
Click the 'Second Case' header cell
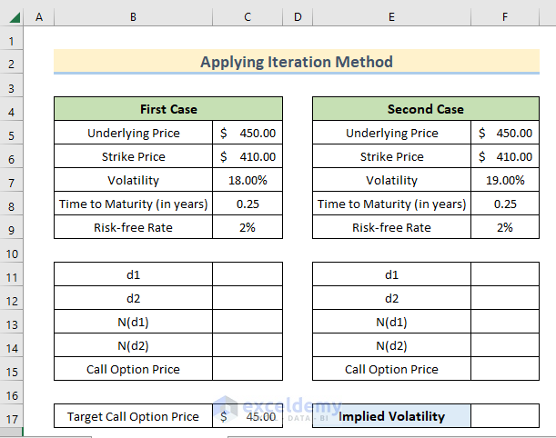point(426,109)
